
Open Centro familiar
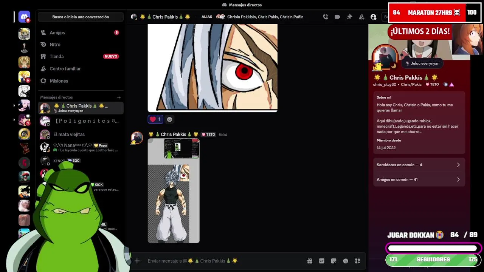[x=81, y=69]
